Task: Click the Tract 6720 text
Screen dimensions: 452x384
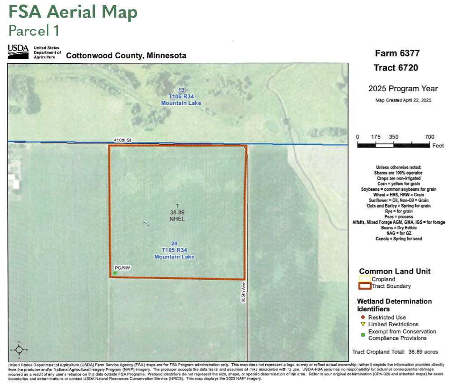Action: coord(396,68)
